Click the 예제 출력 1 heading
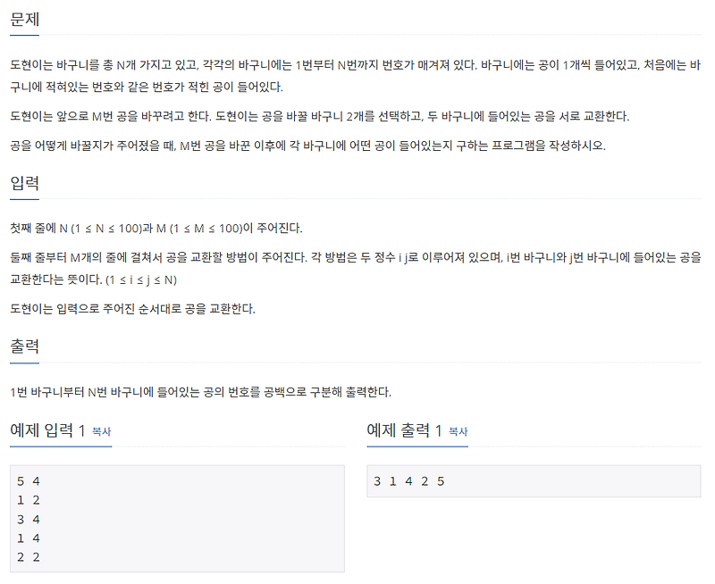Image resolution: width=715 pixels, height=584 pixels. pyautogui.click(x=406, y=431)
